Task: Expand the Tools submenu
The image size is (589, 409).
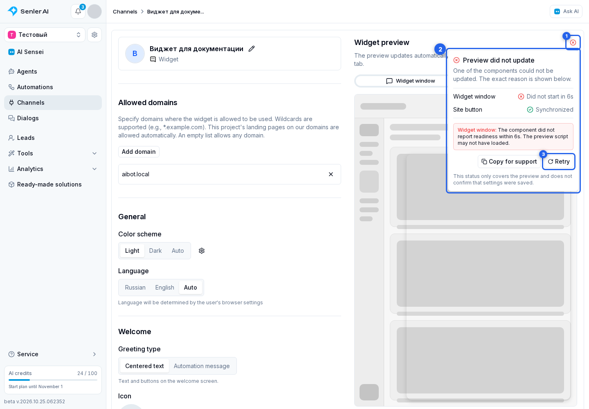Action: pyautogui.click(x=53, y=153)
